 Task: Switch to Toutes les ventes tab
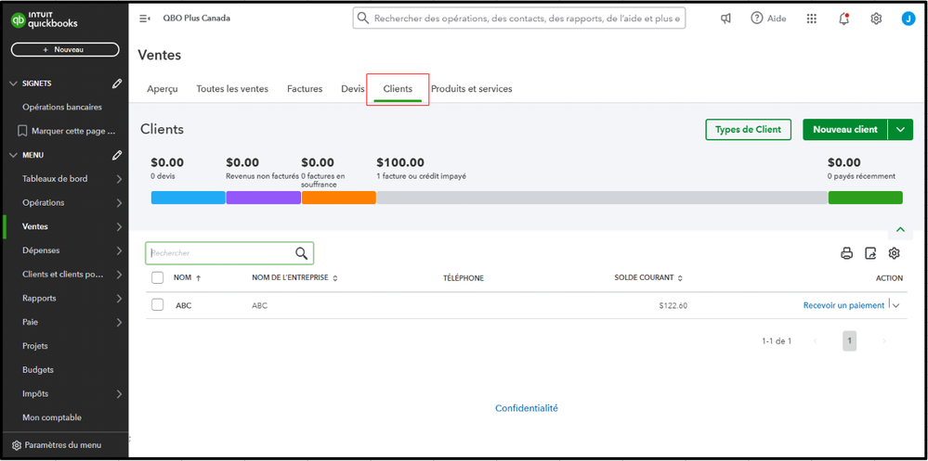pos(232,89)
